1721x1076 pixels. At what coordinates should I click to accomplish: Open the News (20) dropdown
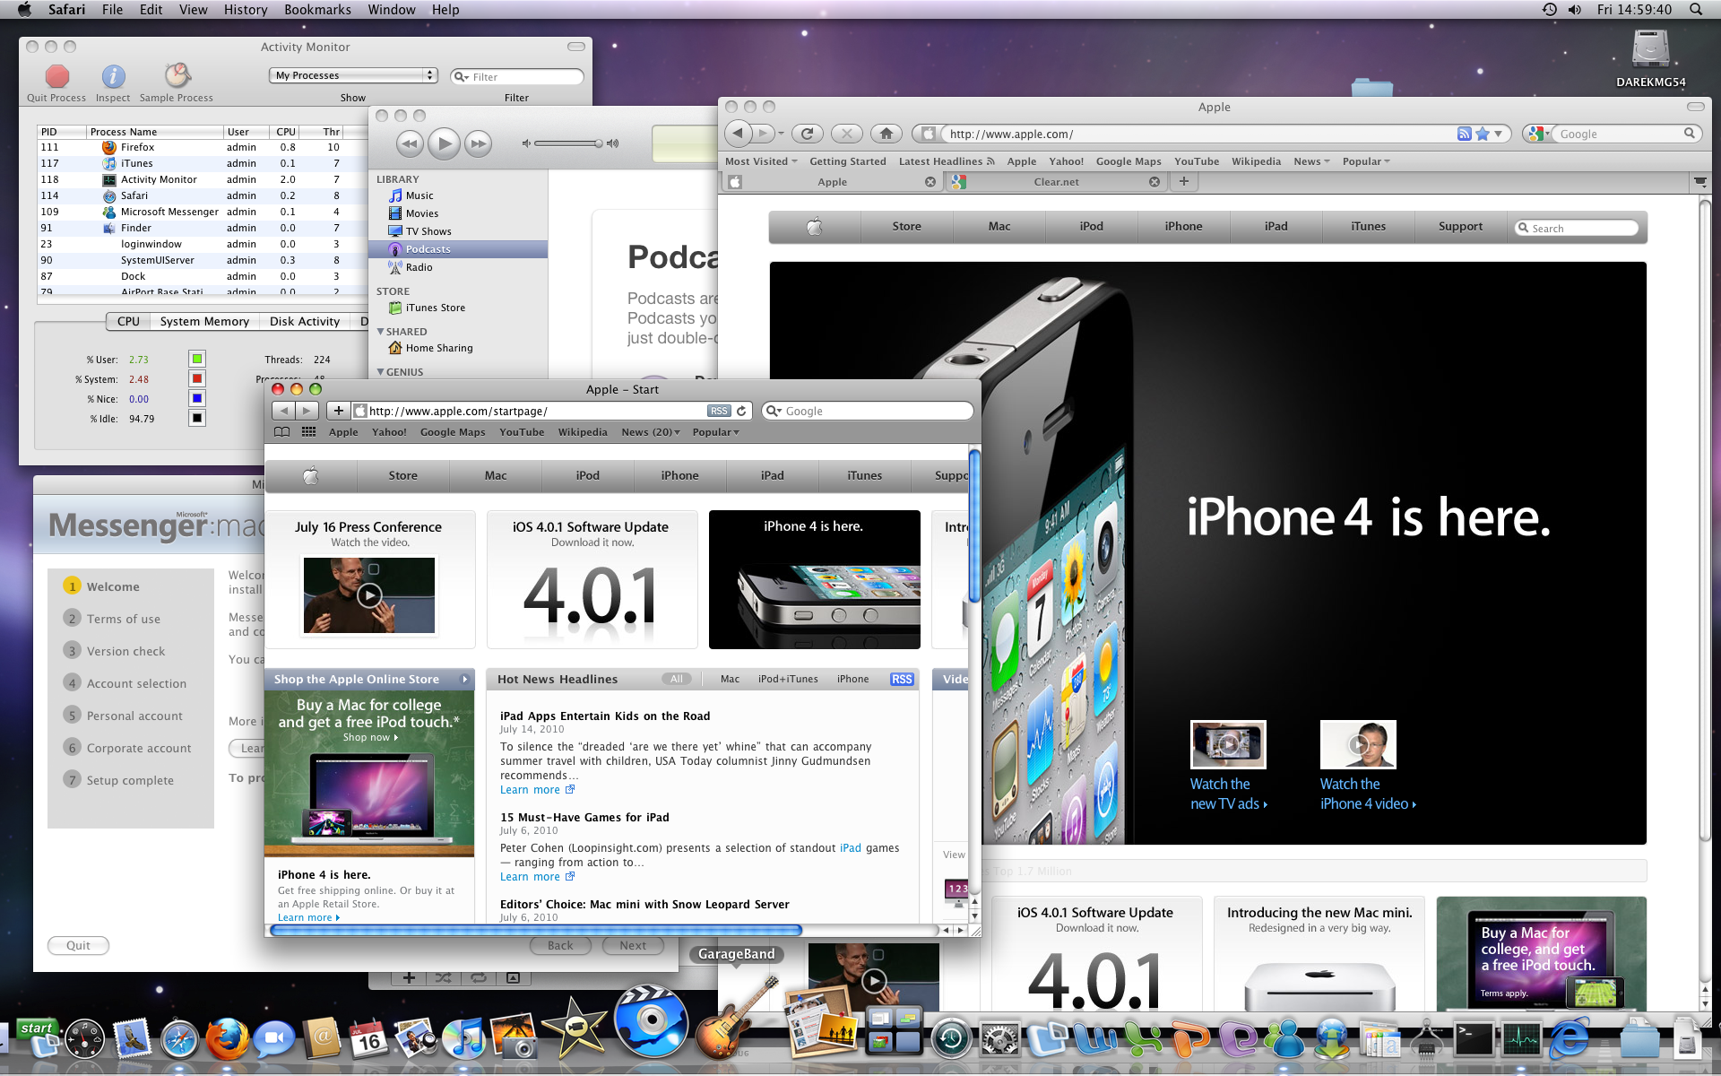[651, 432]
